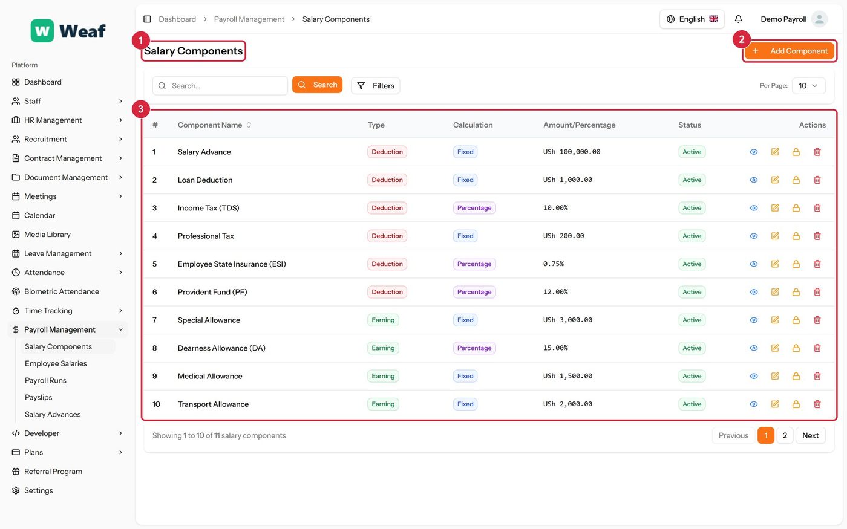
Task: Sort by the Component Name column
Action: pos(215,125)
